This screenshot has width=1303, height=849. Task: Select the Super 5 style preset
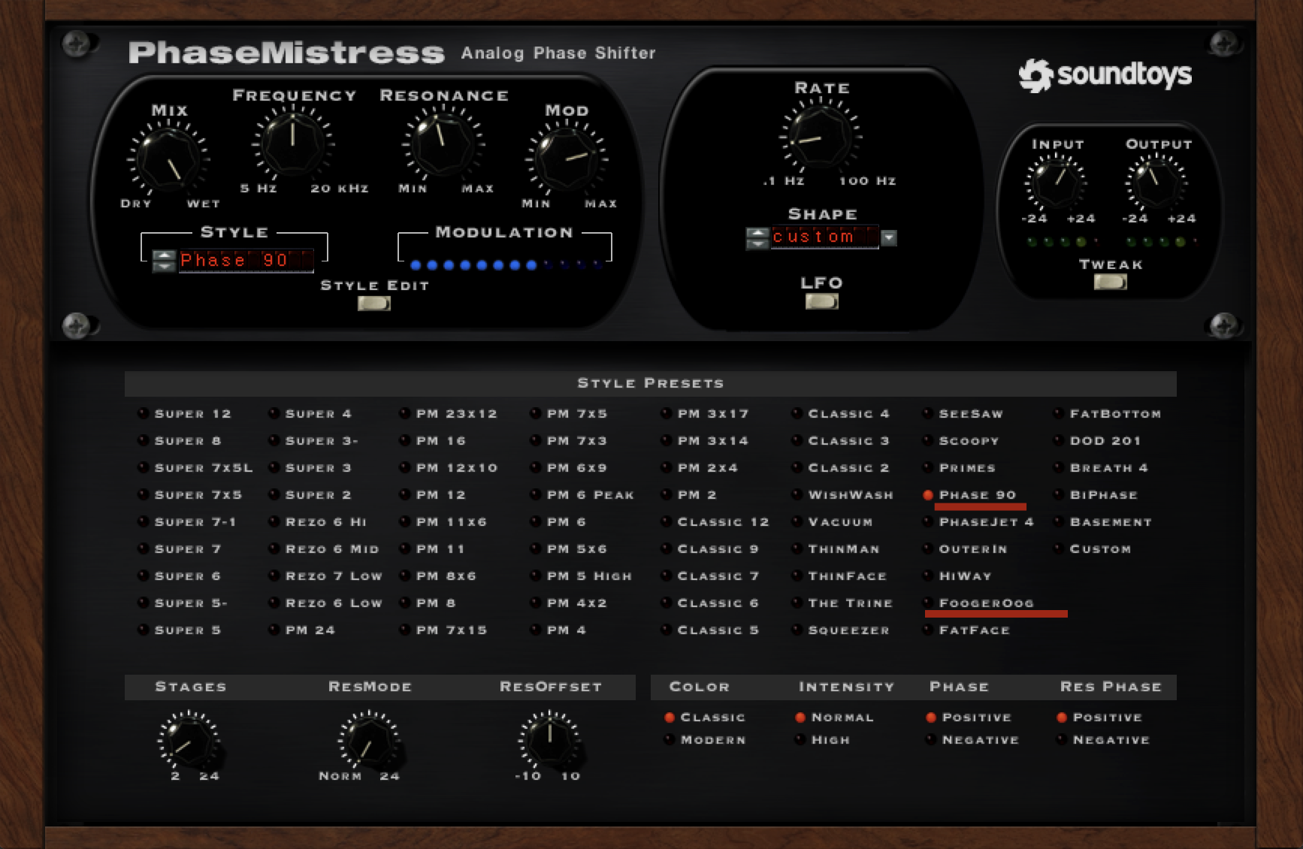(x=180, y=630)
